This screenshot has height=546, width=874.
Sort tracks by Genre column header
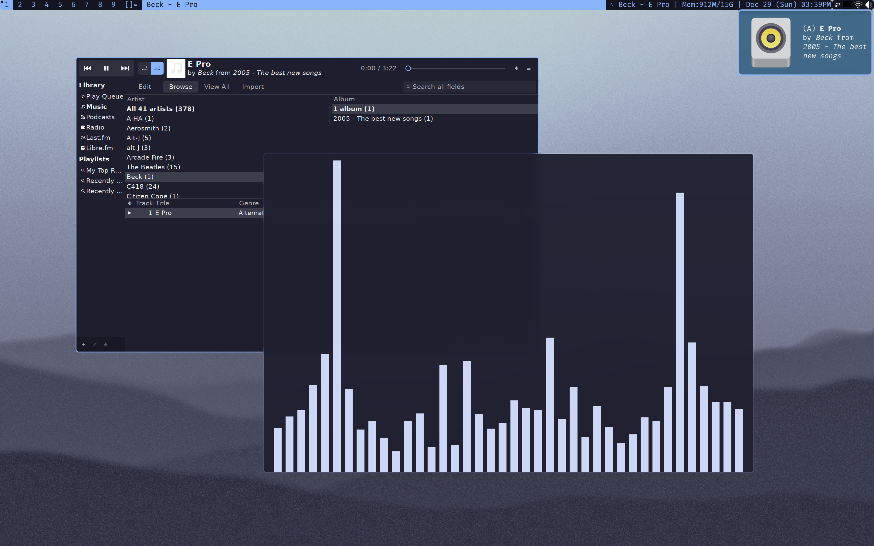pos(251,203)
